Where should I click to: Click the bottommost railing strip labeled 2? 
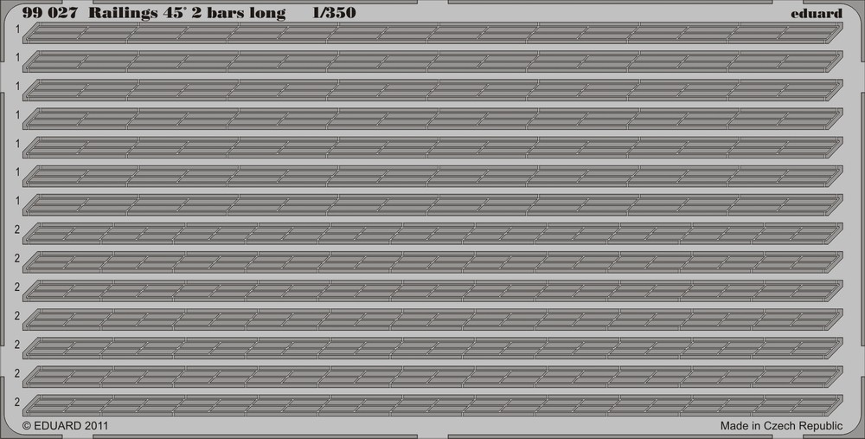(x=432, y=404)
